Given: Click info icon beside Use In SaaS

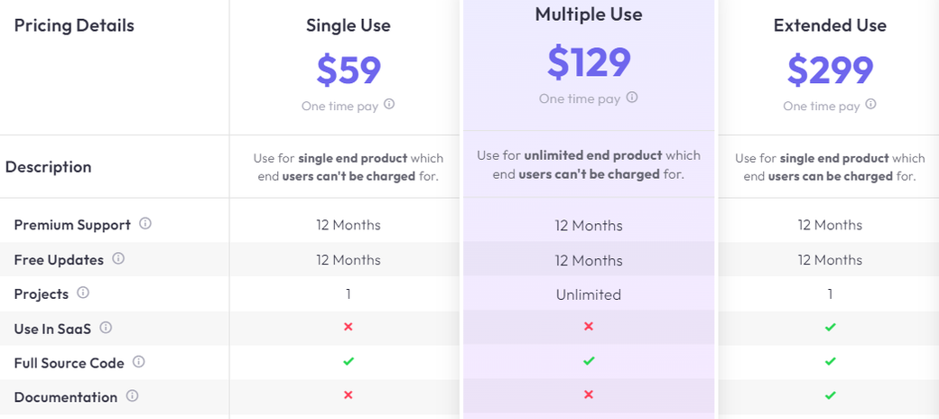Looking at the screenshot, I should coord(106,328).
